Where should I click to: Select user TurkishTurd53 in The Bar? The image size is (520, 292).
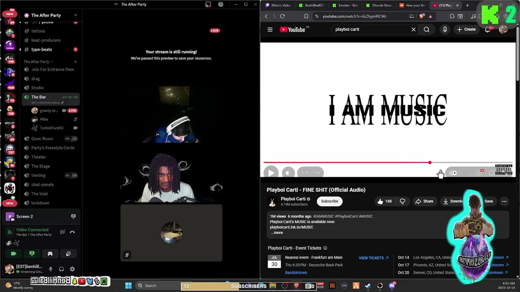(x=52, y=128)
